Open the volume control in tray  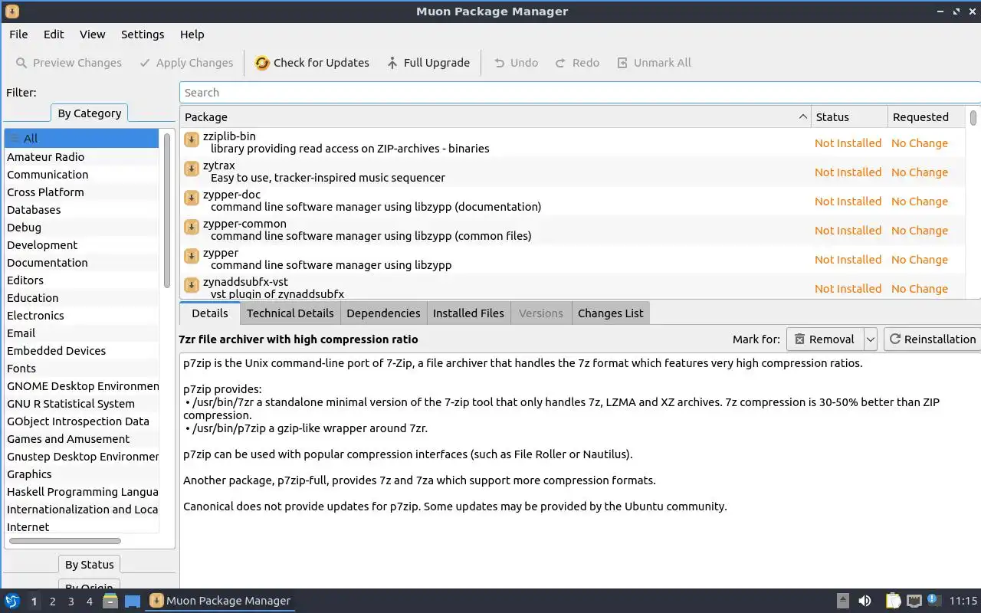tap(865, 601)
